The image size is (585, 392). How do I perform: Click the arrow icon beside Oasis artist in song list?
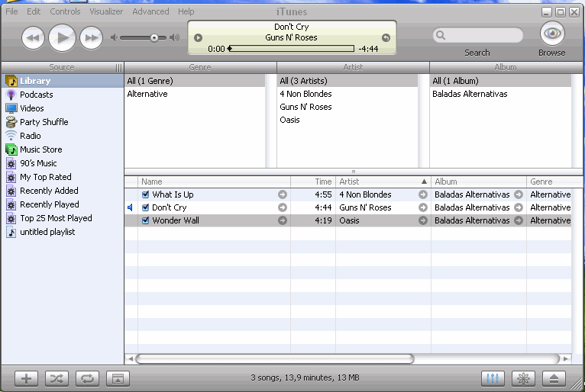coord(422,220)
